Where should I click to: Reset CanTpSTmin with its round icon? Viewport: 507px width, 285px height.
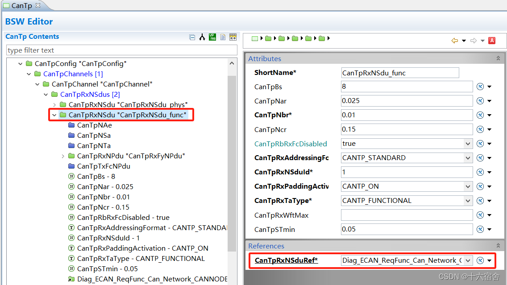pos(480,229)
